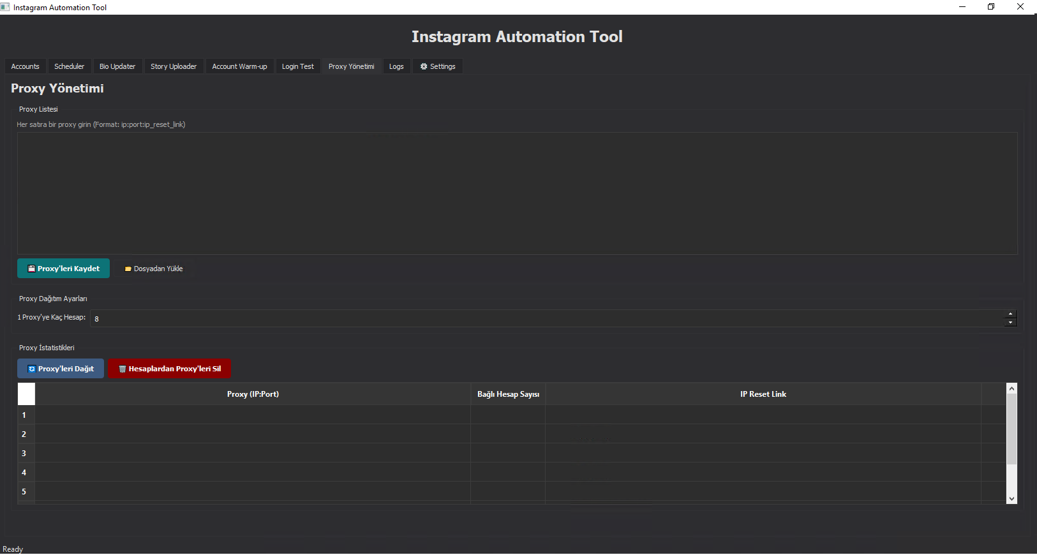This screenshot has width=1037, height=555.
Task: Minimize the Instagram Automation Tool window
Action: coord(962,7)
